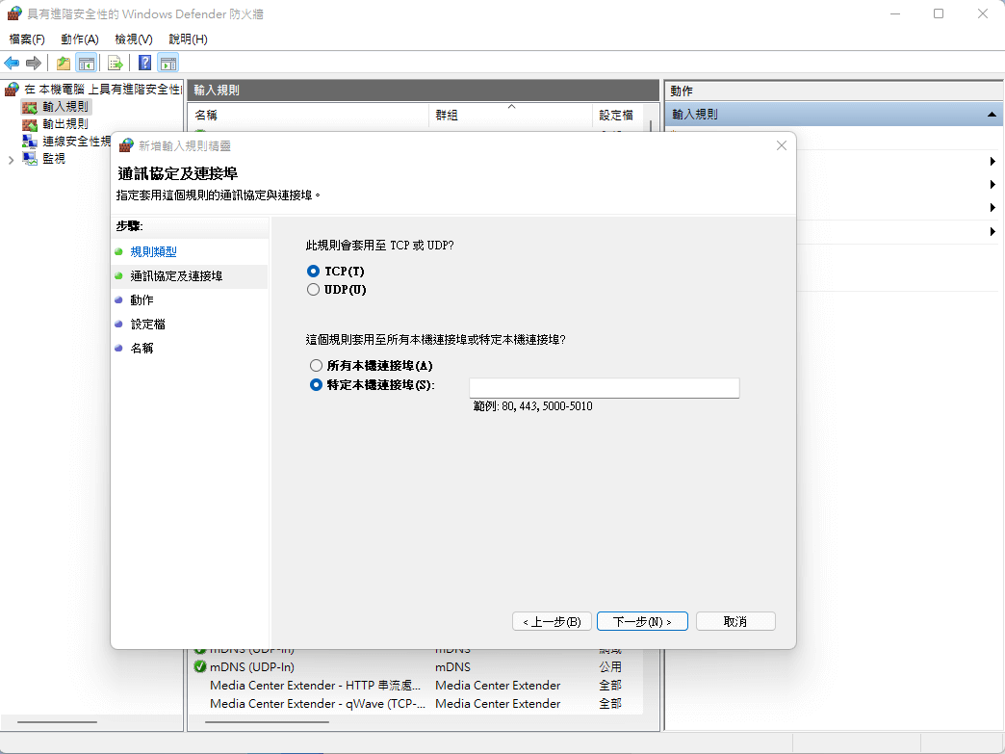Image resolution: width=1005 pixels, height=754 pixels.
Task: Open the 動作(A) menu
Action: click(80, 39)
